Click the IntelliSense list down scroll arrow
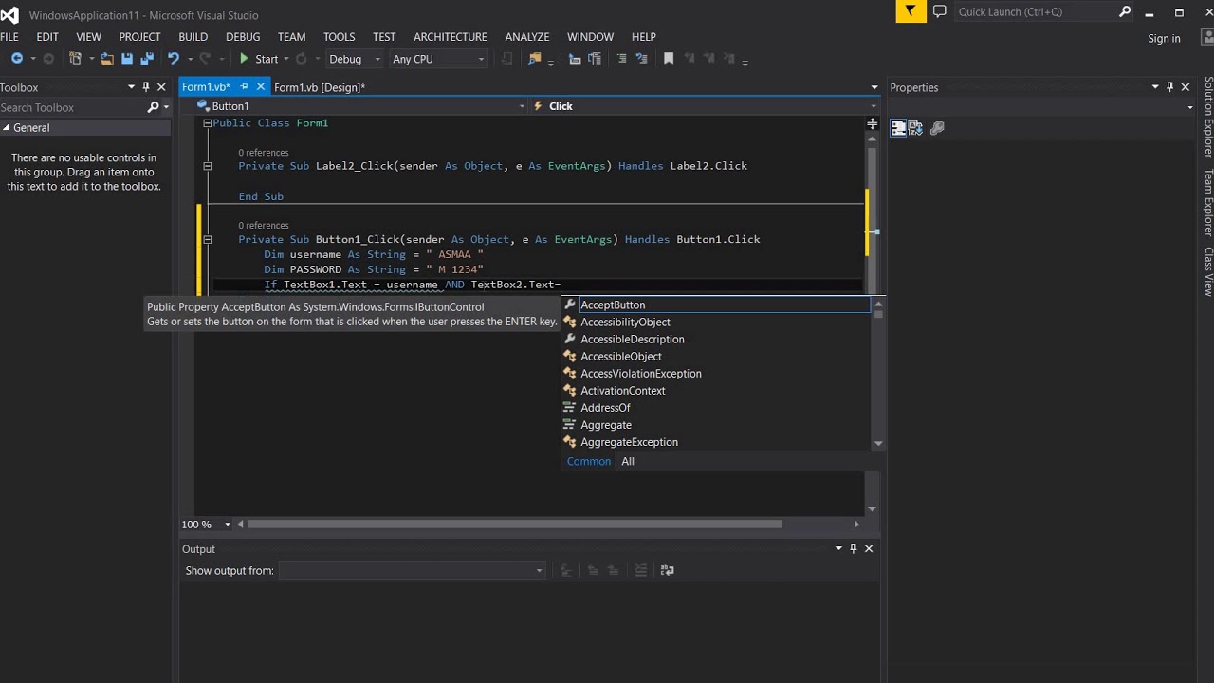 (878, 443)
